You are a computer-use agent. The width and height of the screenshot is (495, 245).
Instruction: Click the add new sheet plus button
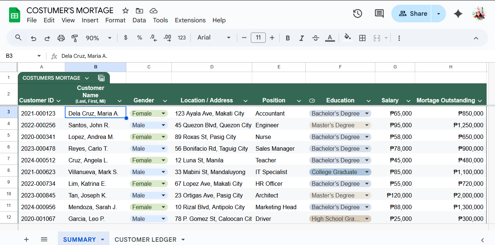(26, 240)
